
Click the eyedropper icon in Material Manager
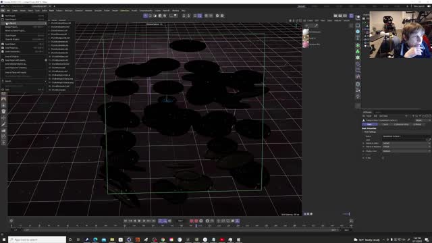coord(316,26)
